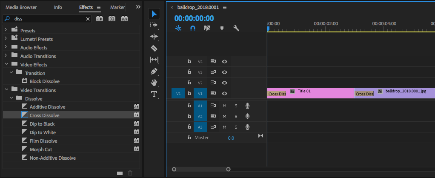Viewport: 435px width, 178px height.
Task: Open timeline display settings wrench
Action: [x=236, y=28]
